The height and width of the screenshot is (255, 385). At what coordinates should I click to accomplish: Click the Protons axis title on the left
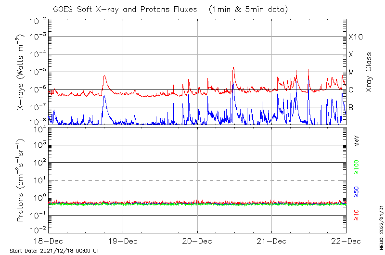click(x=21, y=181)
